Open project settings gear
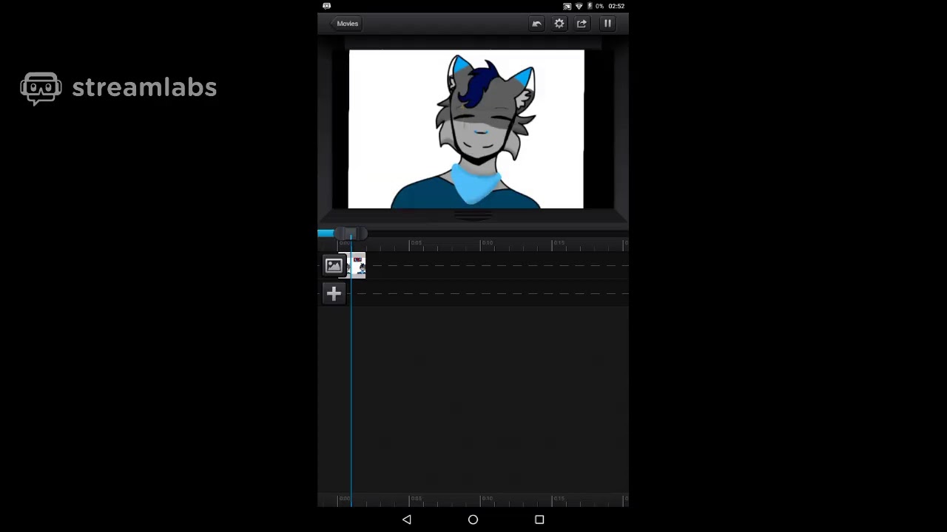The width and height of the screenshot is (947, 532). (x=559, y=24)
